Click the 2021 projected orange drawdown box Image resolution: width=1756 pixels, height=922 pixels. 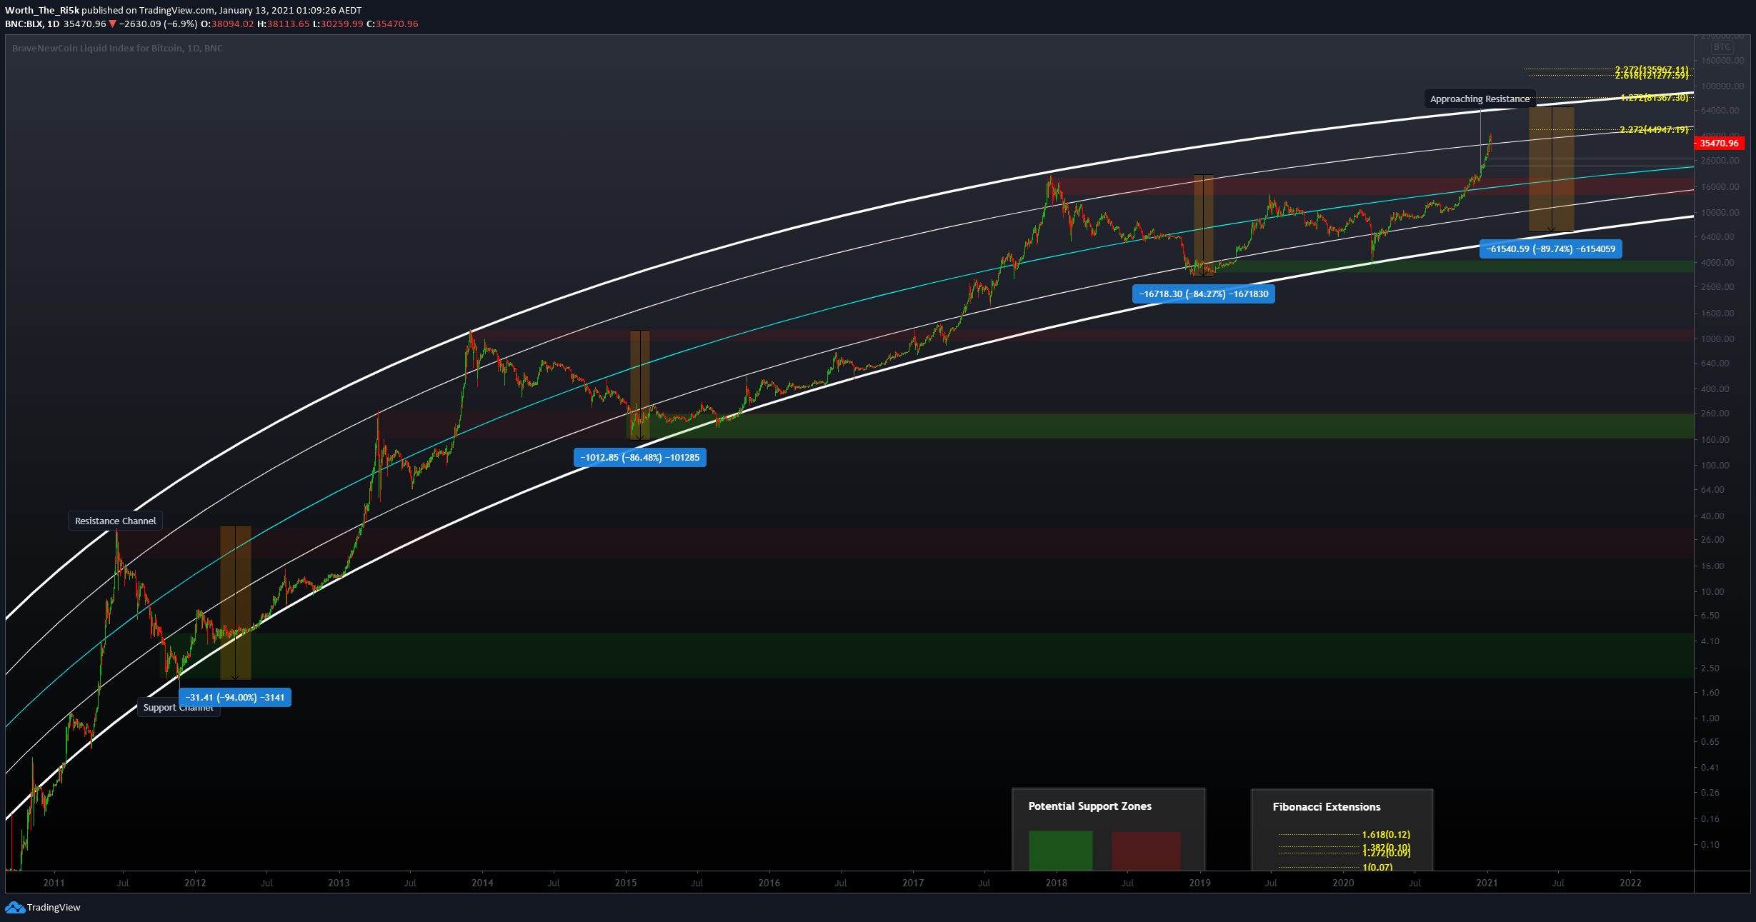[x=1551, y=169]
